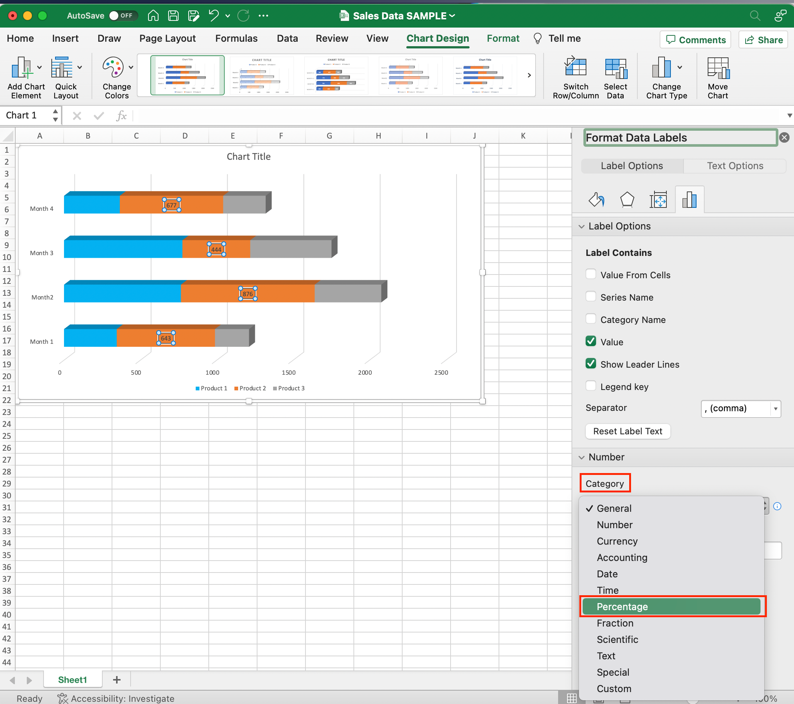Screen dimensions: 794x704
Task: Click the share-people icon in title bar
Action: coord(780,16)
